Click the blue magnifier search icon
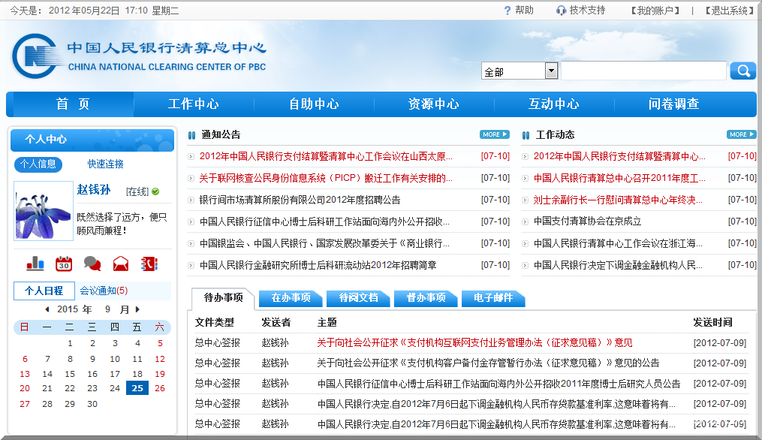The height and width of the screenshot is (440, 762). click(742, 70)
